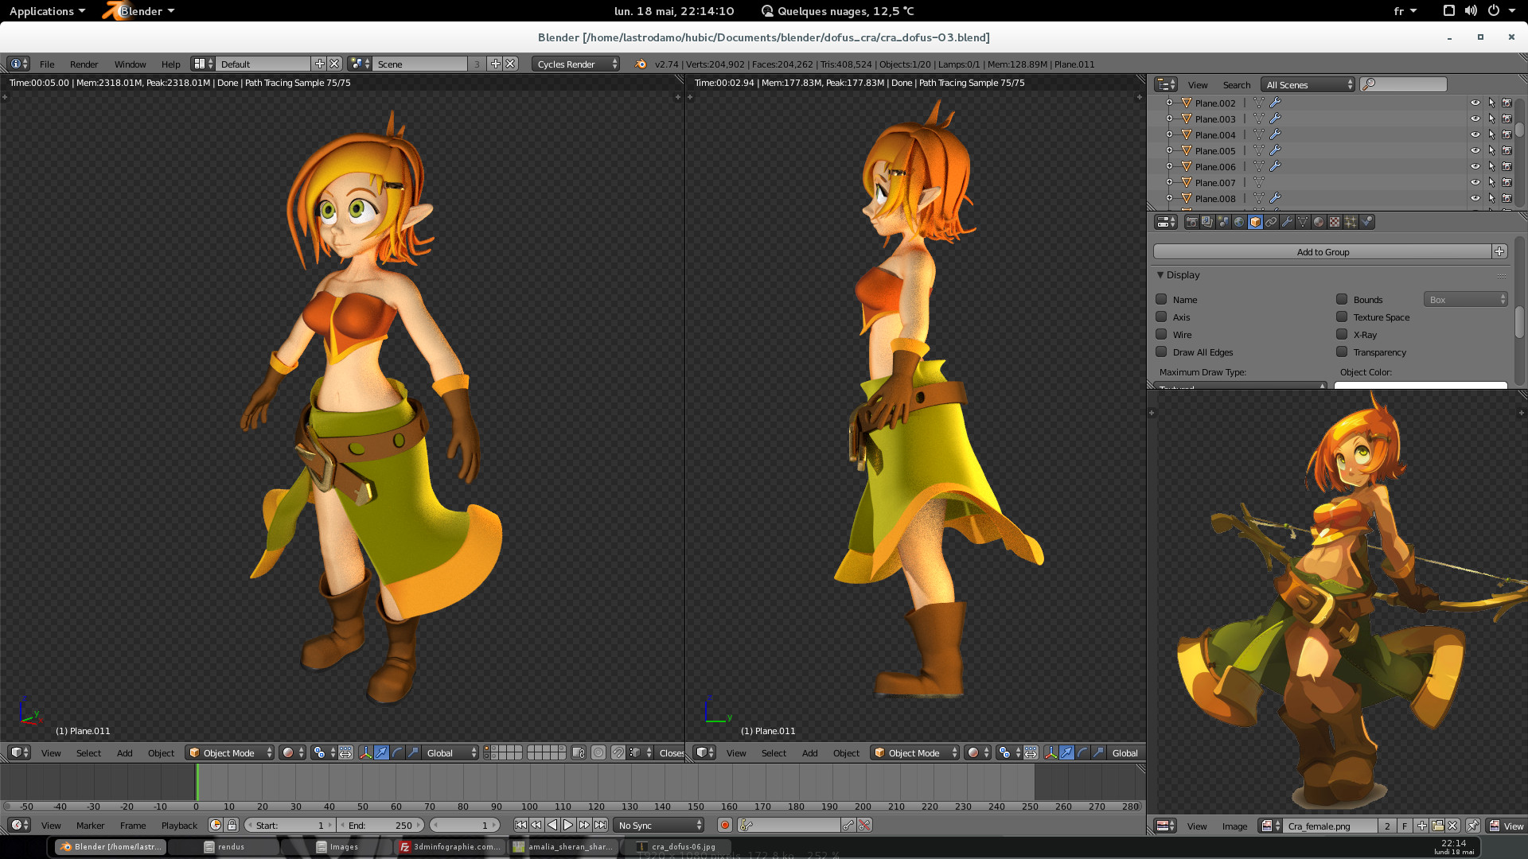Open the Particles properties tab (sparkles icon)
1528x859 pixels.
[1351, 222]
